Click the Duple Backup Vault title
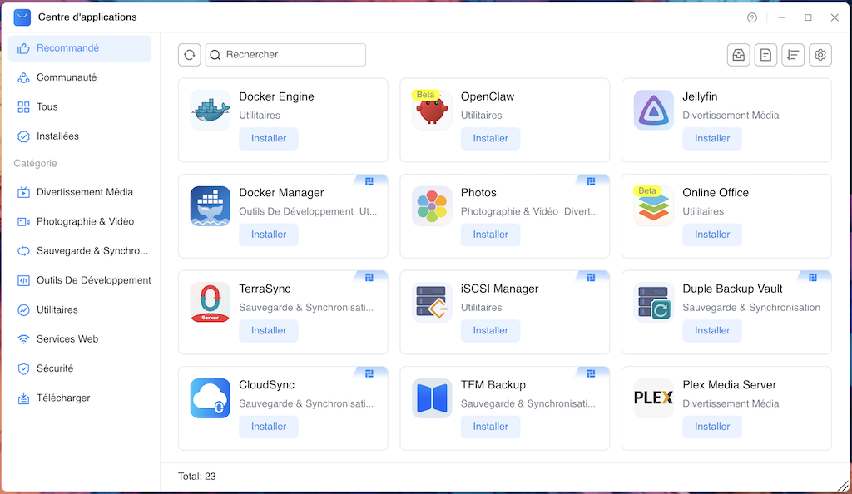Image resolution: width=852 pixels, height=494 pixels. 732,289
